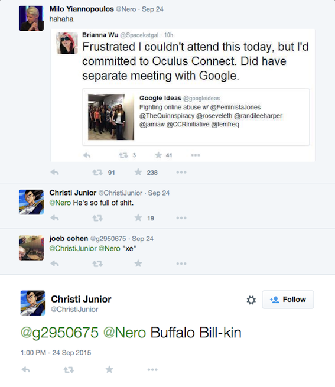Image resolution: width=335 pixels, height=387 pixels.
Task: Reply to joeb cohen's "xe" tweet
Action: pos(54,264)
